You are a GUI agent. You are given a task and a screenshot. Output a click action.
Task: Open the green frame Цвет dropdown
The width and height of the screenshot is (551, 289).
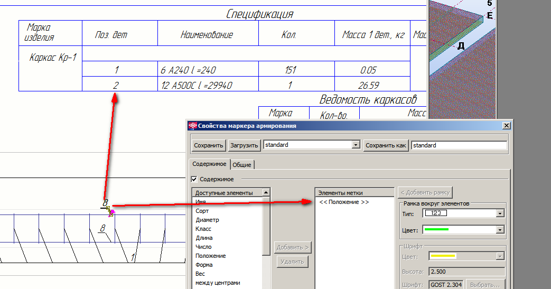(x=500, y=230)
